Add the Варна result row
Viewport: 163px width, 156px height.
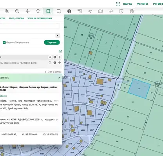(60, 63)
